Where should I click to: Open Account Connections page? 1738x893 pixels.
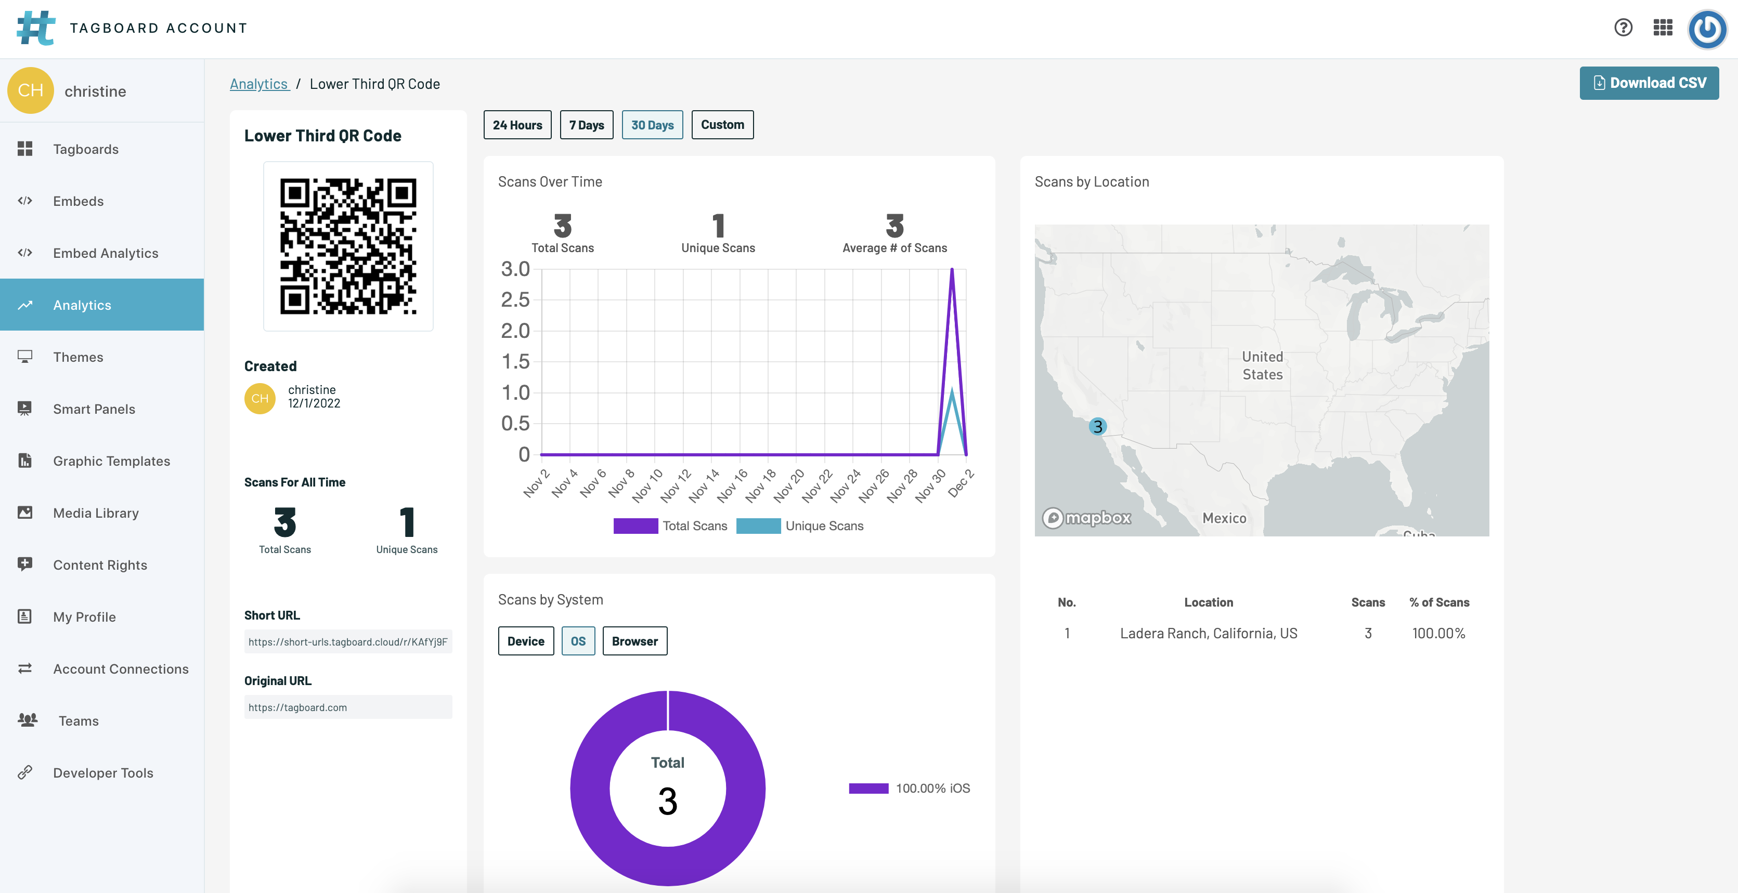click(x=102, y=668)
